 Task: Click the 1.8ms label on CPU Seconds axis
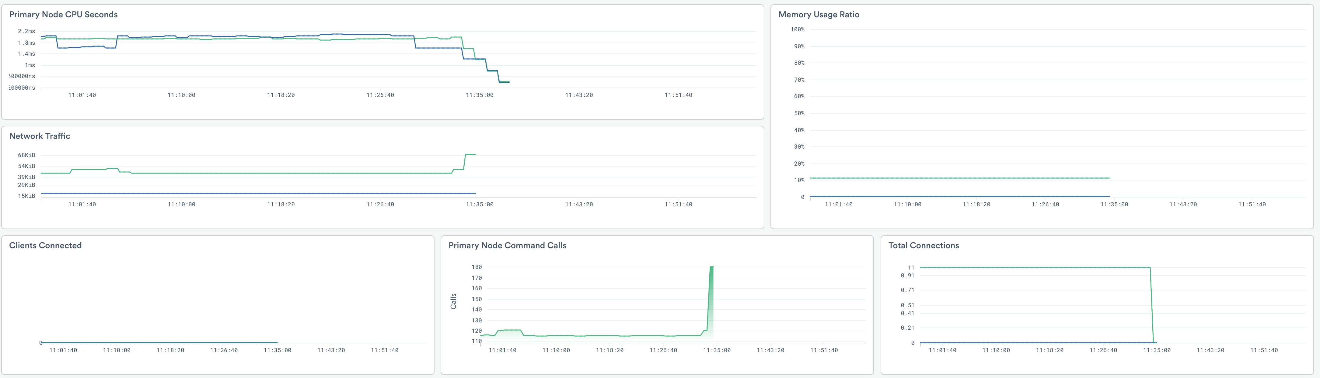pos(27,43)
